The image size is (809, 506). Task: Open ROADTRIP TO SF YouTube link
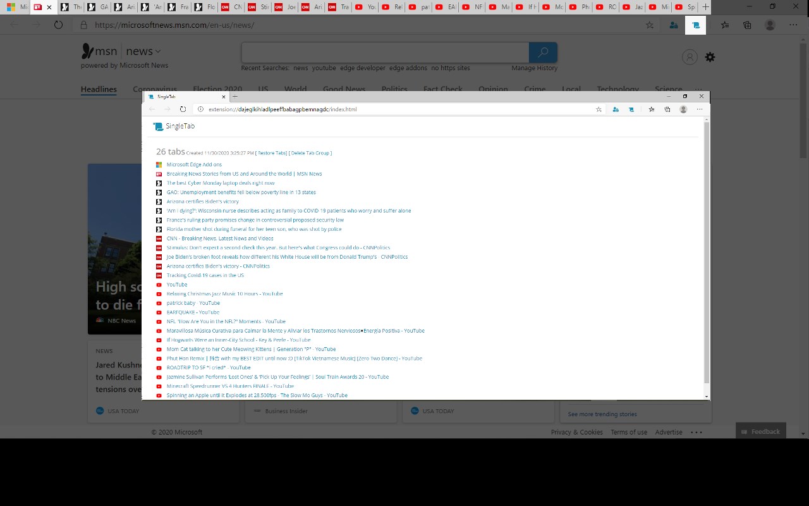(x=209, y=367)
